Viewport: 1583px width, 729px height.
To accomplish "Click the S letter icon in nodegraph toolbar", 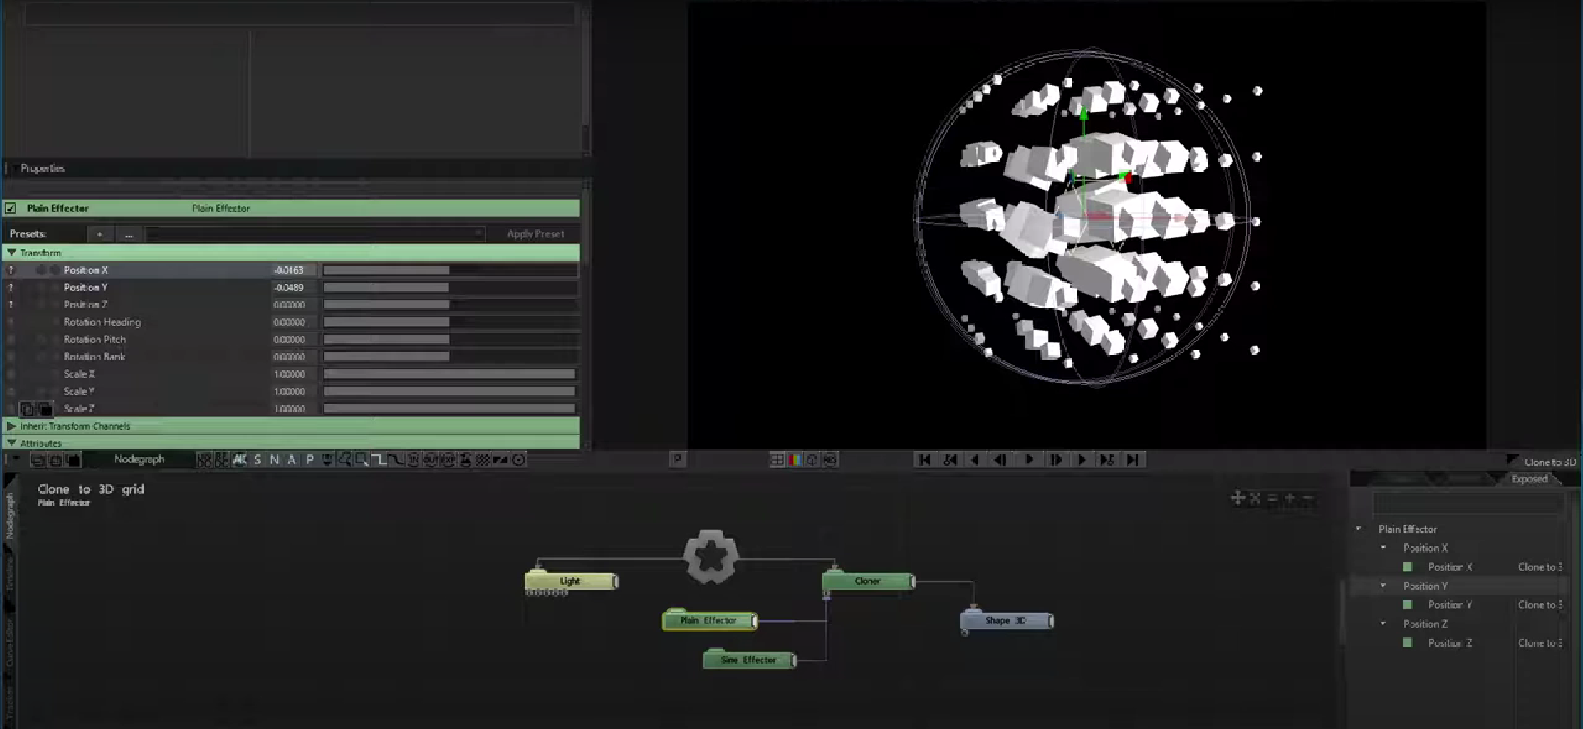I will 257,460.
